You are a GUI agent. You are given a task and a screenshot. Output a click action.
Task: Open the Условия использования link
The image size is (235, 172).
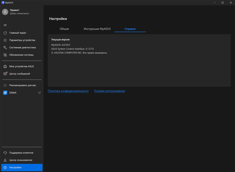pos(109,91)
